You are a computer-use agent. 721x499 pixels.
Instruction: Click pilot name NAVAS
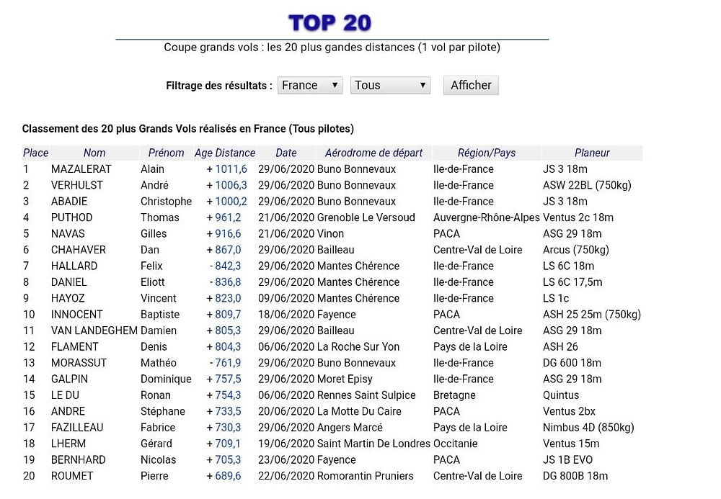click(x=68, y=234)
